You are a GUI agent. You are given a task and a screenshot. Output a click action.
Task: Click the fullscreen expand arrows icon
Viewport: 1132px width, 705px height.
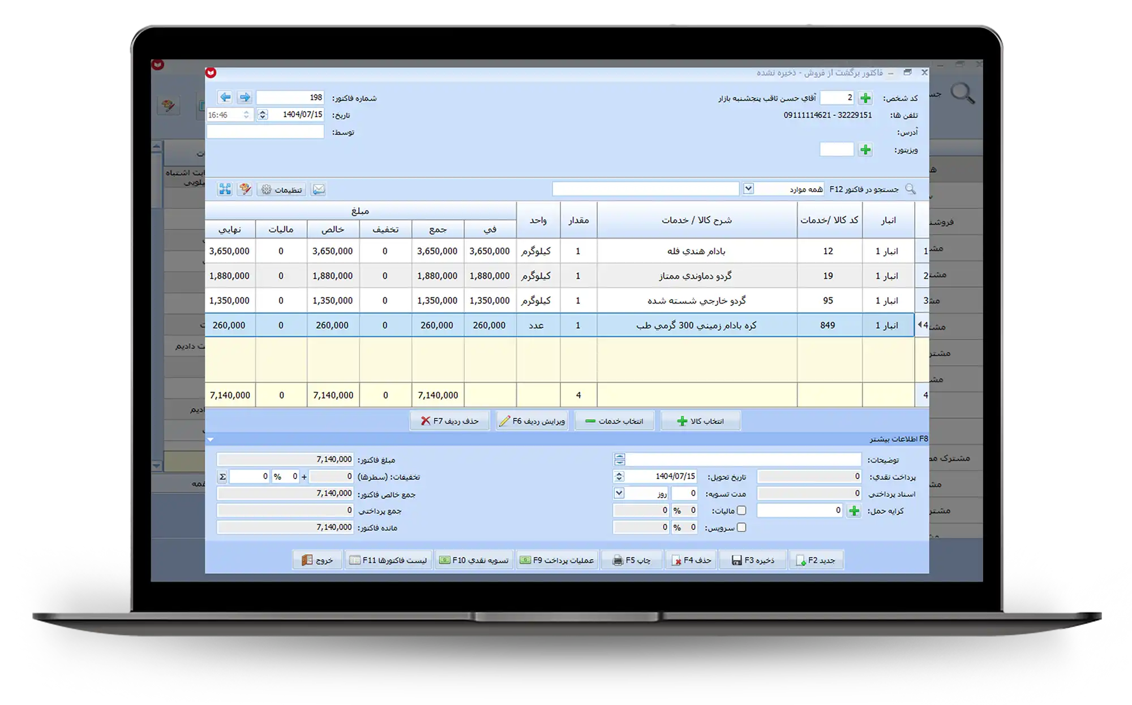coord(225,189)
